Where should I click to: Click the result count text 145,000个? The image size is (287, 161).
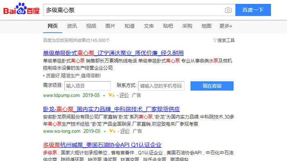pyautogui.click(x=100, y=40)
